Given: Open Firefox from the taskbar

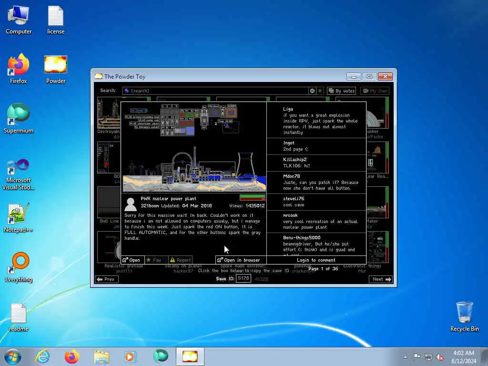Looking at the screenshot, I should pos(71,356).
